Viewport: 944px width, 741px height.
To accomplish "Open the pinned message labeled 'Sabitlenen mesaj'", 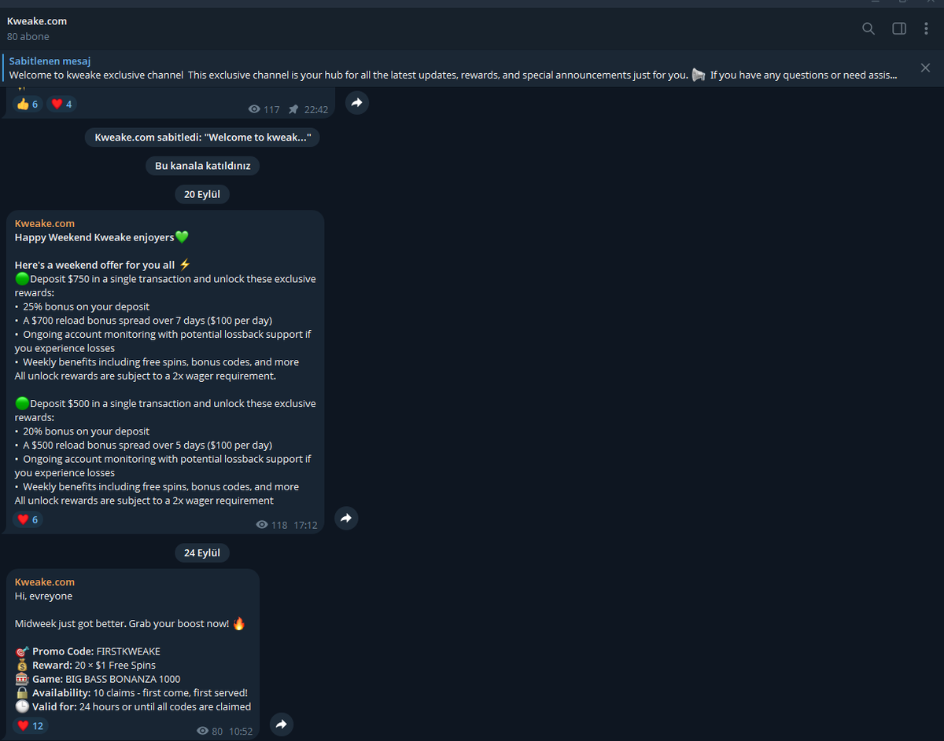I will [x=454, y=68].
